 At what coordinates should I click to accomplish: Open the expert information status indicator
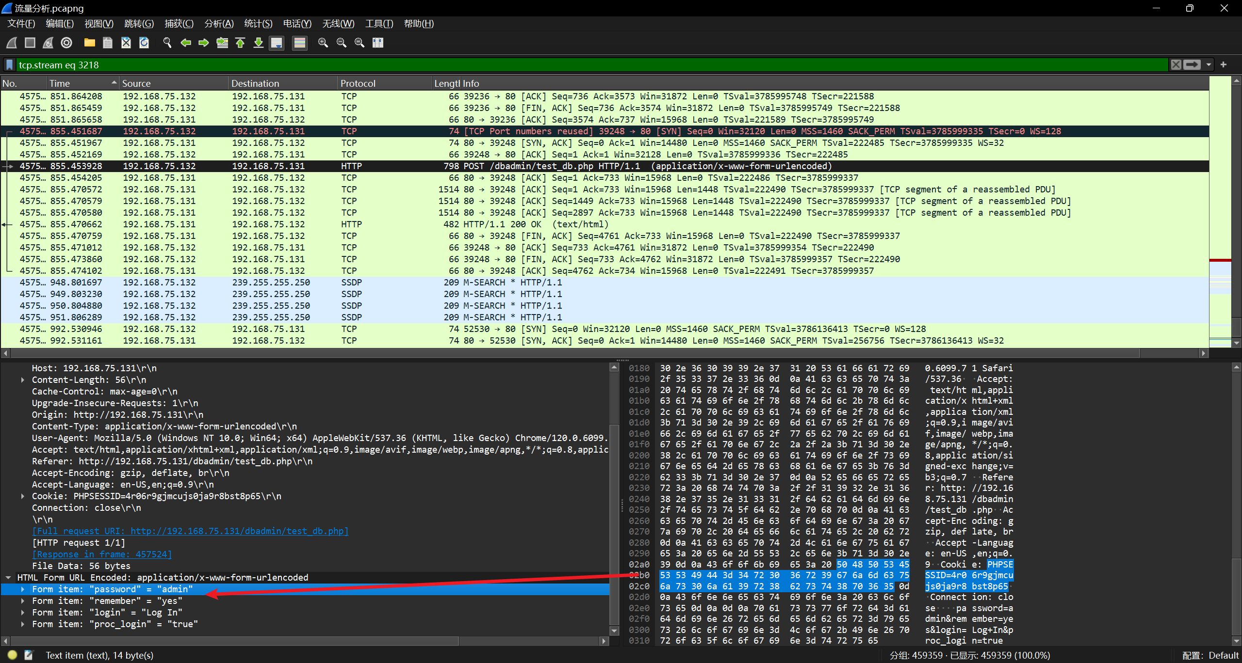12,655
